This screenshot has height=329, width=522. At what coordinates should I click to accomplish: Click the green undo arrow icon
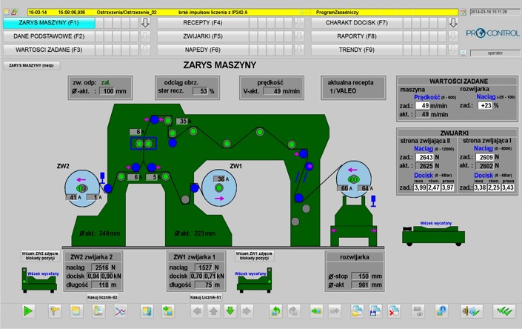tap(275, 311)
